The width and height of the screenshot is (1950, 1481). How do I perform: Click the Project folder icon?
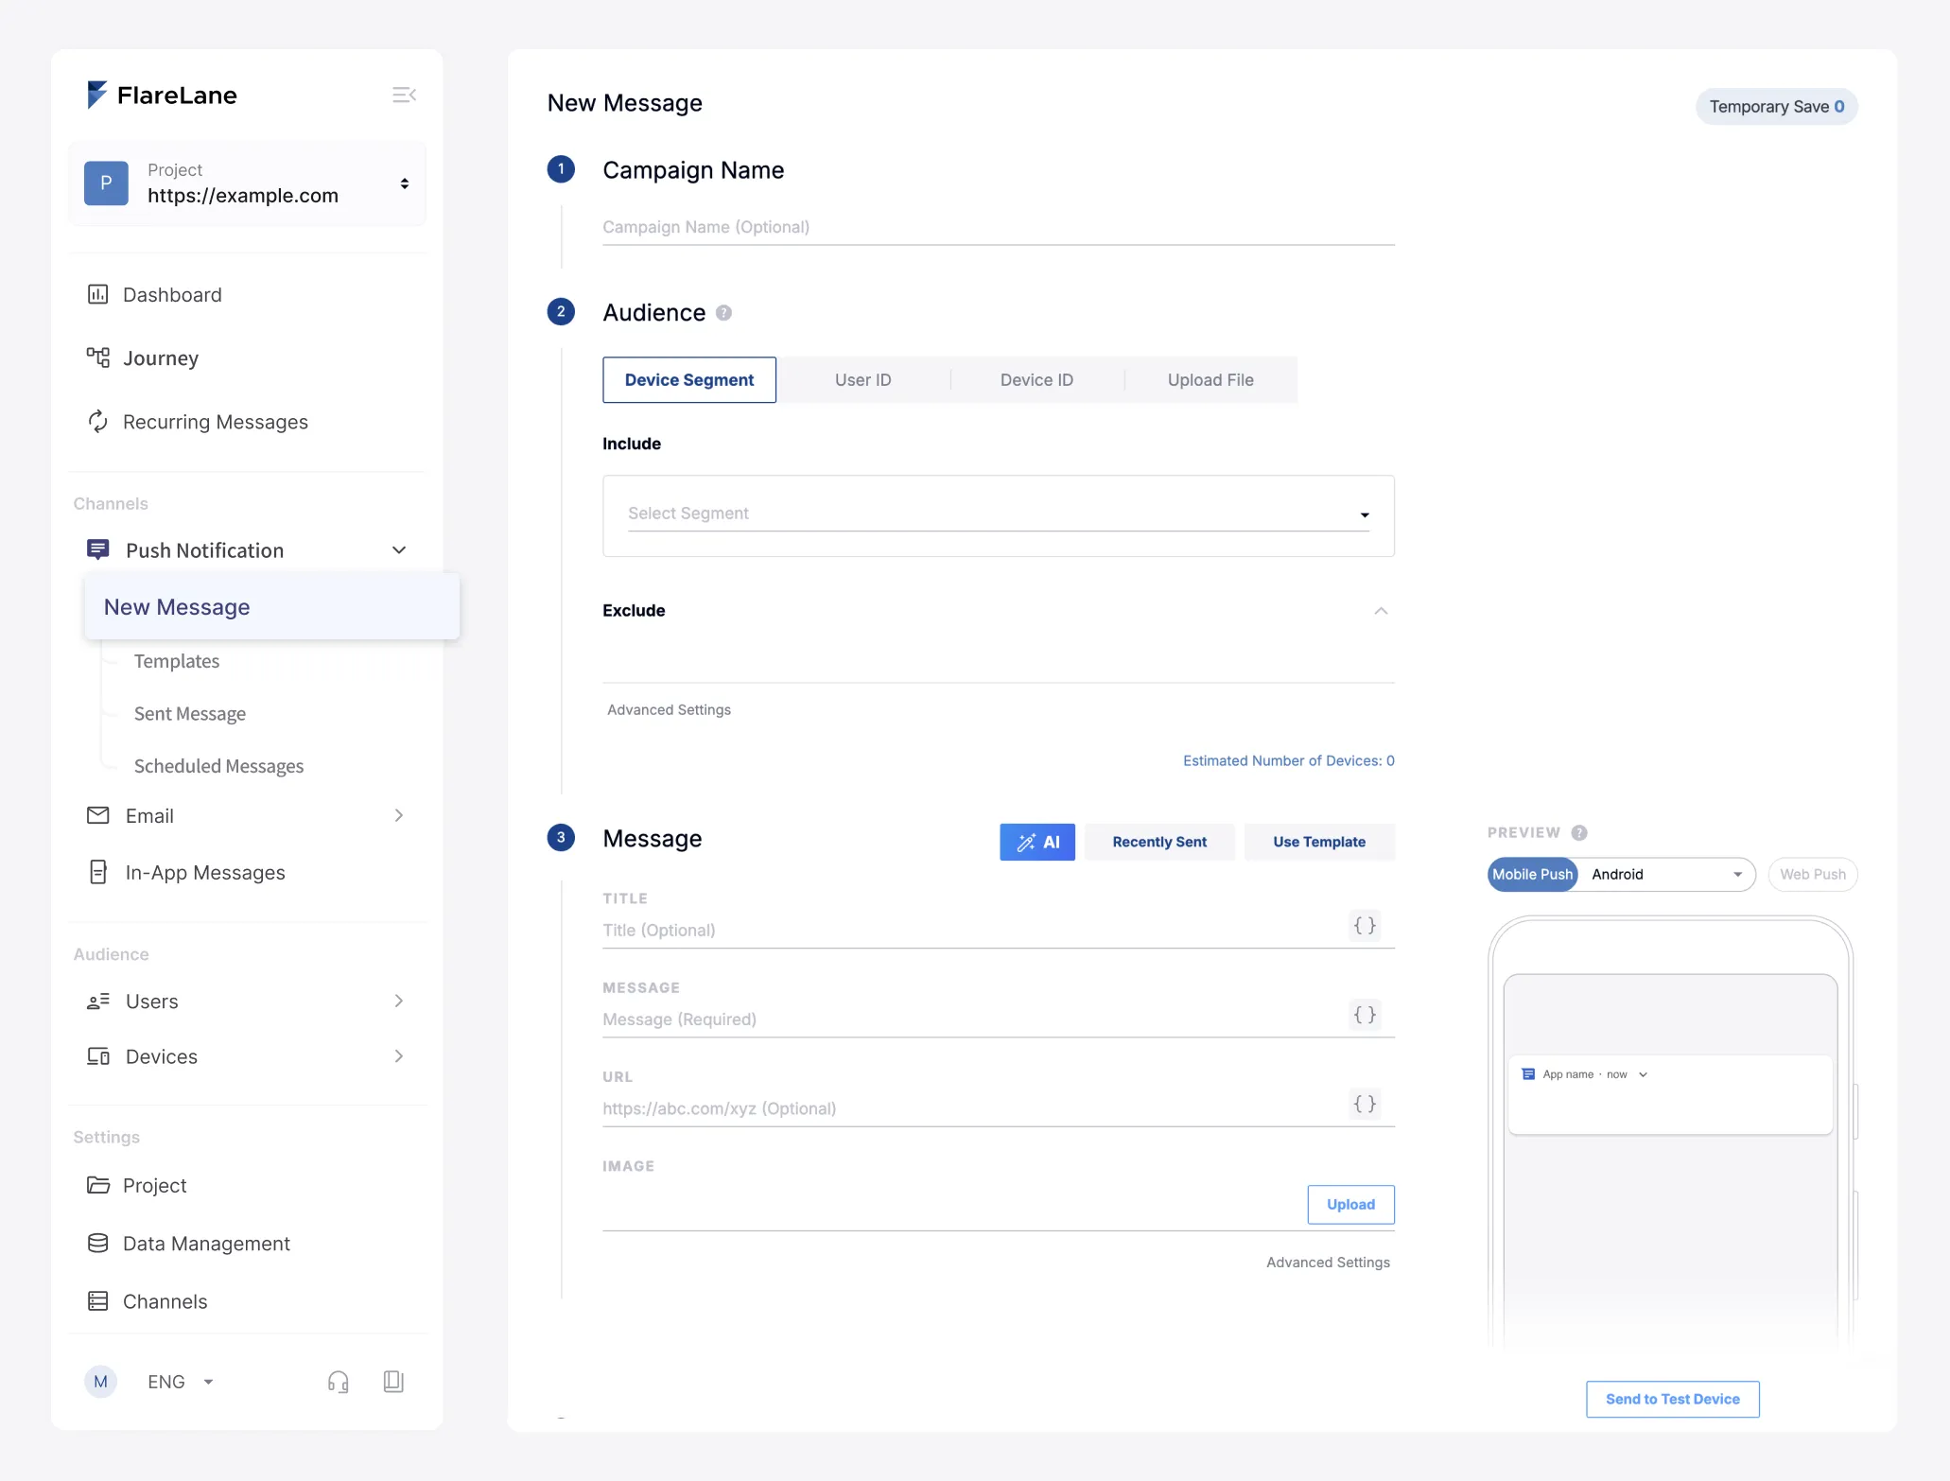pyautogui.click(x=97, y=1185)
